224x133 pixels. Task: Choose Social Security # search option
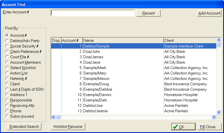click(7, 46)
